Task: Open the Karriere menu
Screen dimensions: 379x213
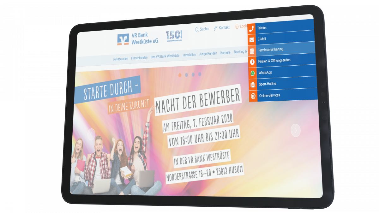Action: (226, 53)
